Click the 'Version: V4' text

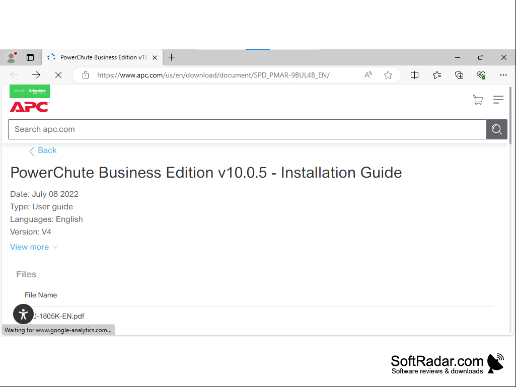tap(31, 232)
